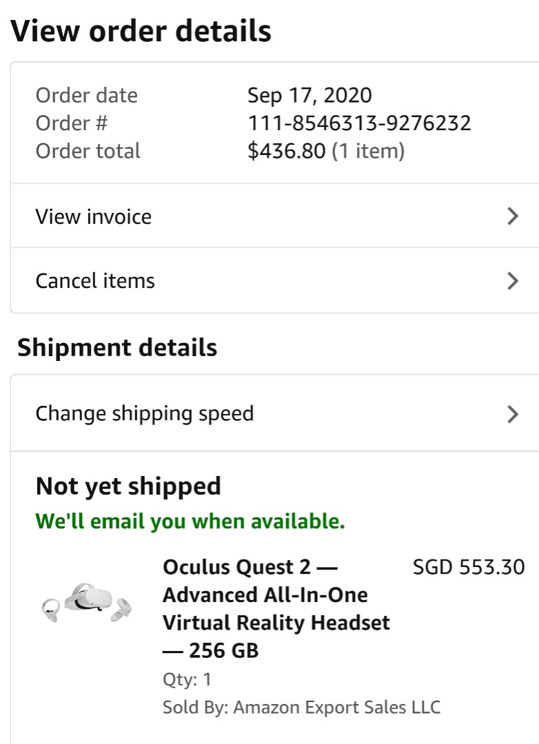Click the chevron beside View invoice
This screenshot has width=539, height=744.
pos(512,216)
